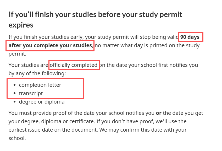222x151 pixels.
Task: Click the word "permit." ending first paragraph
Action: (17, 54)
